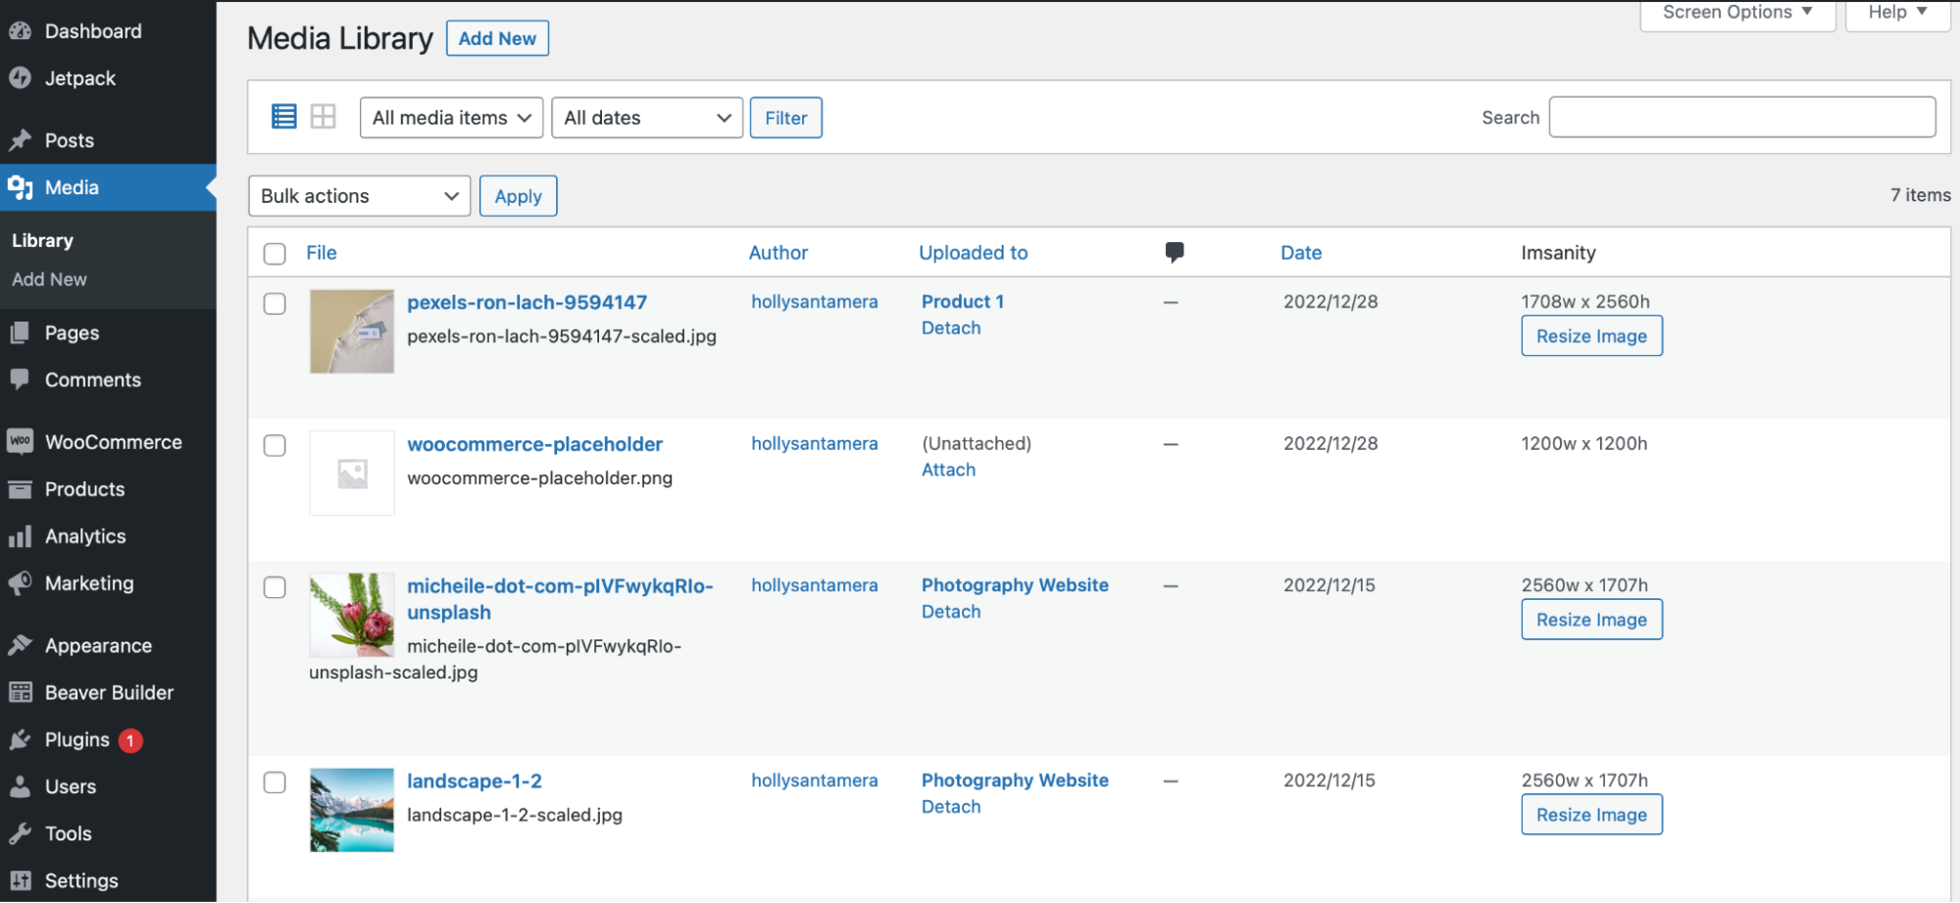Open Analytics bar chart icon

20,537
